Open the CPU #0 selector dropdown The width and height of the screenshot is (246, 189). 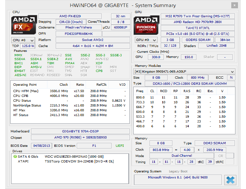click(23, 40)
